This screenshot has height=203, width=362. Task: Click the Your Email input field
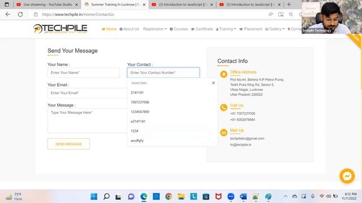87,93
